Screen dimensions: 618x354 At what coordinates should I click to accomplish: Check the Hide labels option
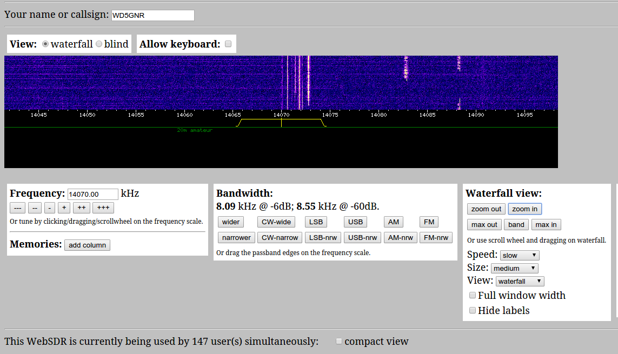pos(473,311)
